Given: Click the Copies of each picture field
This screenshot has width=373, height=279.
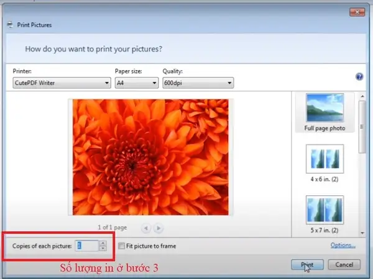Looking at the screenshot, I should [87, 246].
